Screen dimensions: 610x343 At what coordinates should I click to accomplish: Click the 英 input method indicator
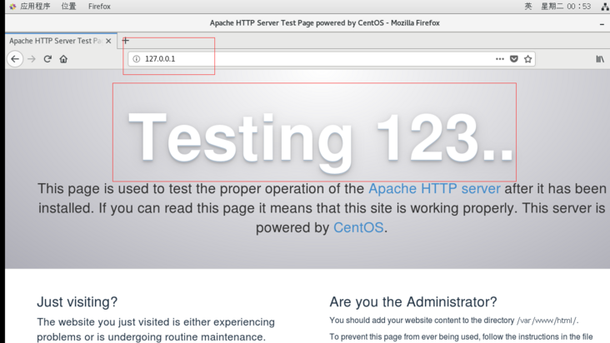click(x=527, y=6)
